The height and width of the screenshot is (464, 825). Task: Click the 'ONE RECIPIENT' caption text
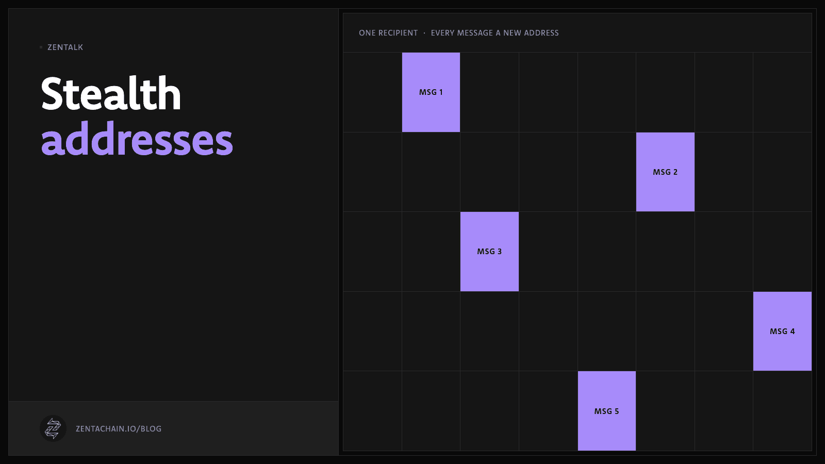[388, 33]
